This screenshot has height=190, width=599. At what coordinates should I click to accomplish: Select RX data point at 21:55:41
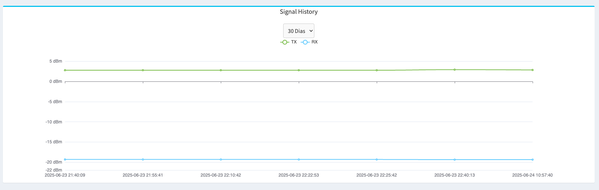[143, 159]
